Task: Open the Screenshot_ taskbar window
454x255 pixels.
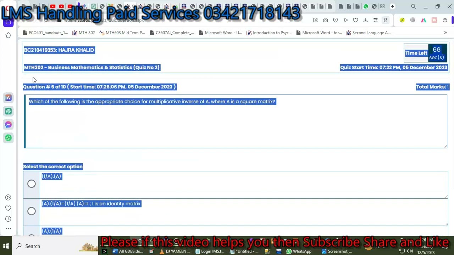Action: click(x=337, y=251)
